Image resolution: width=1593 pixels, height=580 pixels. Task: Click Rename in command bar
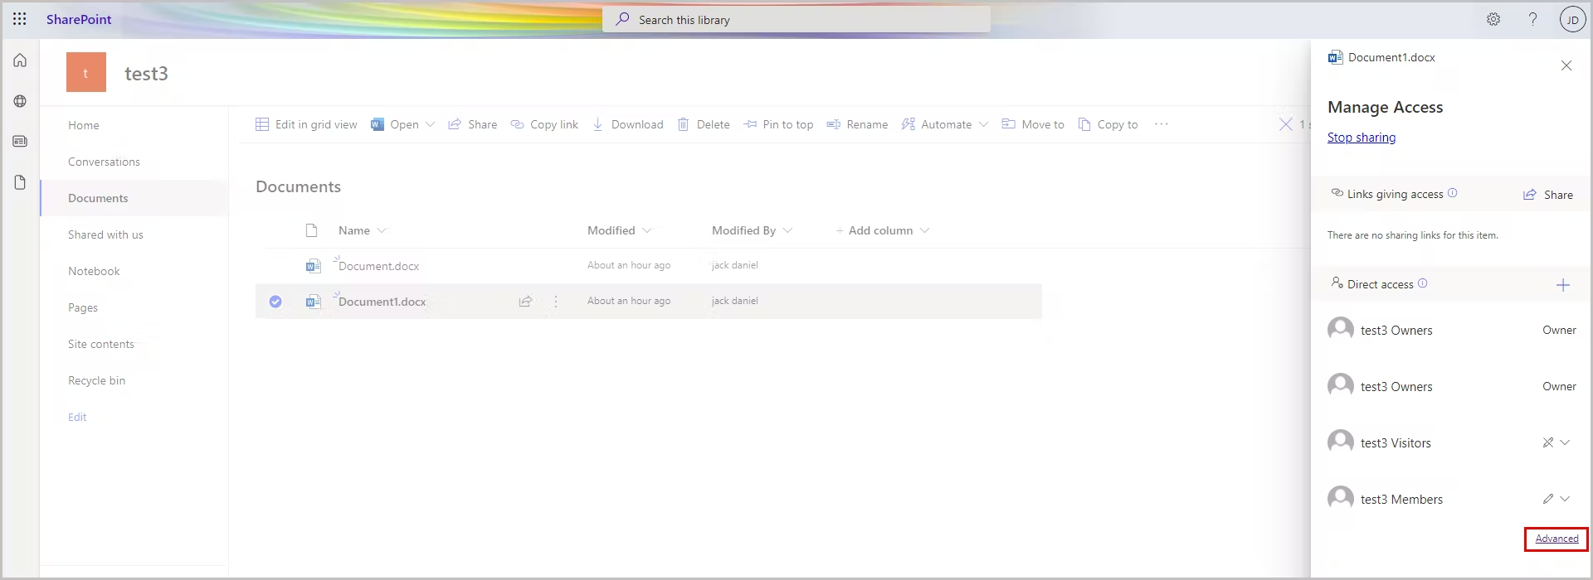857,124
